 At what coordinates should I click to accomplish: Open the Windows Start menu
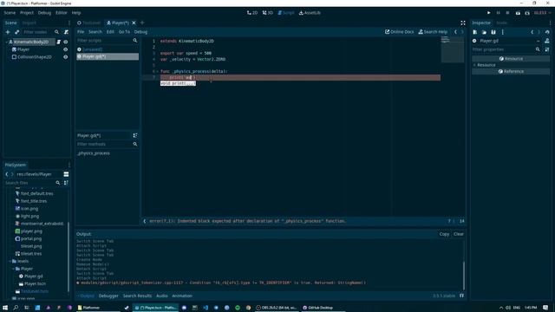click(x=5, y=308)
